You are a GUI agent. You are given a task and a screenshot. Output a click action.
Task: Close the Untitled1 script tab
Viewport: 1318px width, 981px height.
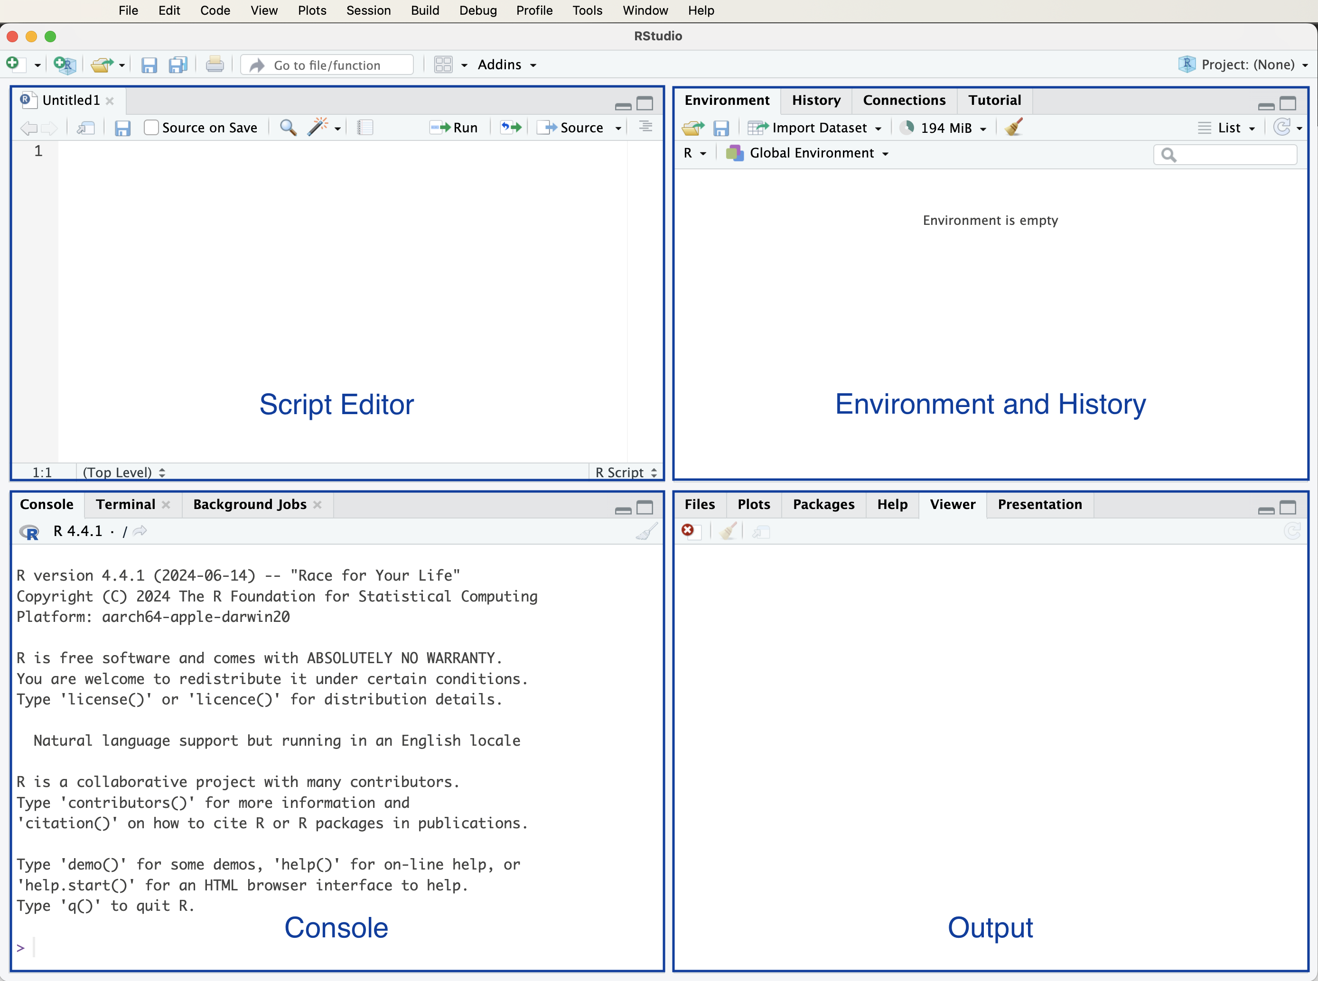[110, 101]
